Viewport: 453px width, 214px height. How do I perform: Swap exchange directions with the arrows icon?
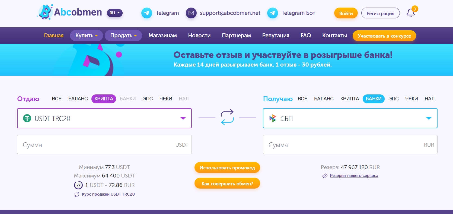point(227,117)
